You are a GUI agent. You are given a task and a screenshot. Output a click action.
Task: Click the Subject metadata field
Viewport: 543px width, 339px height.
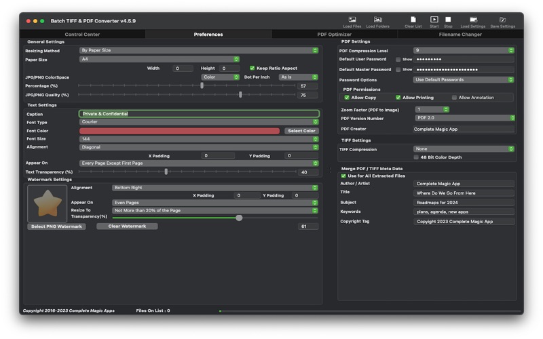pos(464,202)
